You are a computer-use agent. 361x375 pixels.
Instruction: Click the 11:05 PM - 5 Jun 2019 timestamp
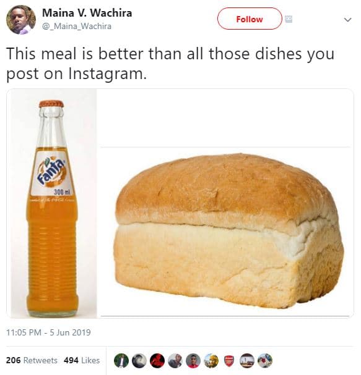tap(48, 332)
